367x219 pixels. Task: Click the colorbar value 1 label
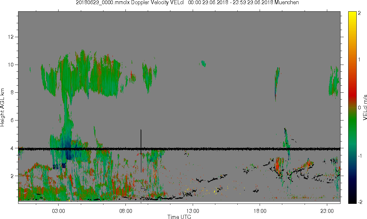click(x=360, y=60)
